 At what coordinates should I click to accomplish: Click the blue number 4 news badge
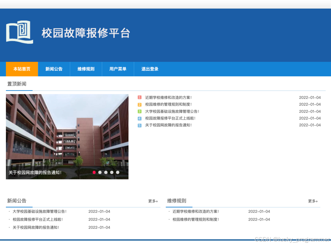[139, 118]
